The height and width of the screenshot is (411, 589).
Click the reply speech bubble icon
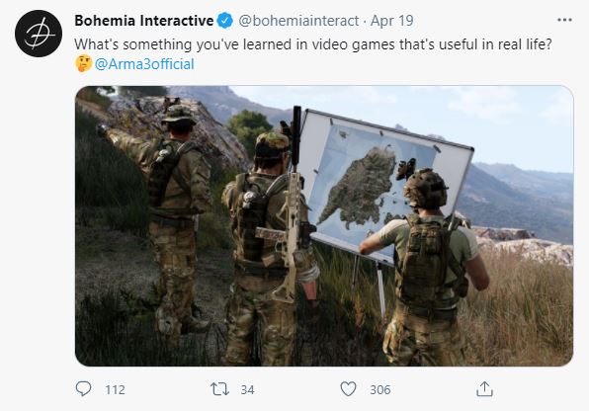[x=83, y=389]
